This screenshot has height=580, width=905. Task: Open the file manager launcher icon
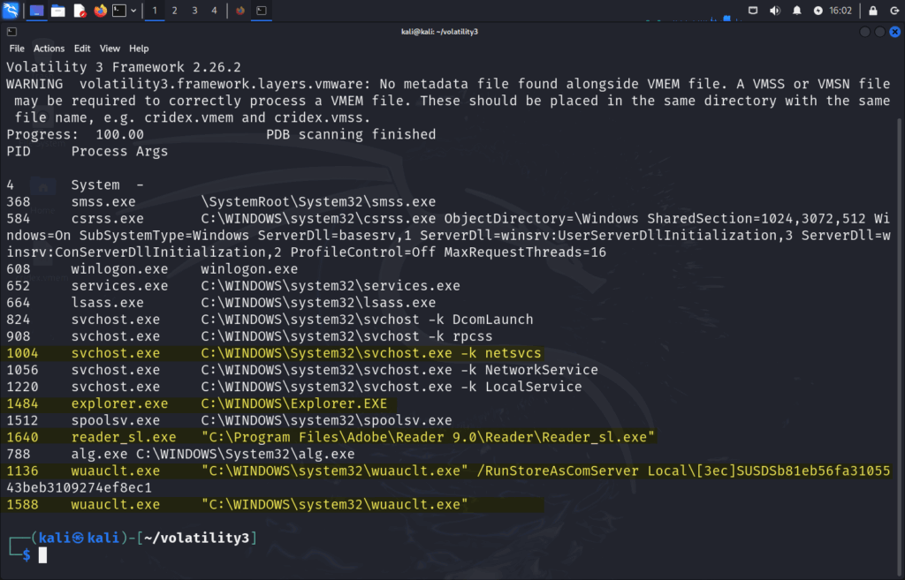57,11
